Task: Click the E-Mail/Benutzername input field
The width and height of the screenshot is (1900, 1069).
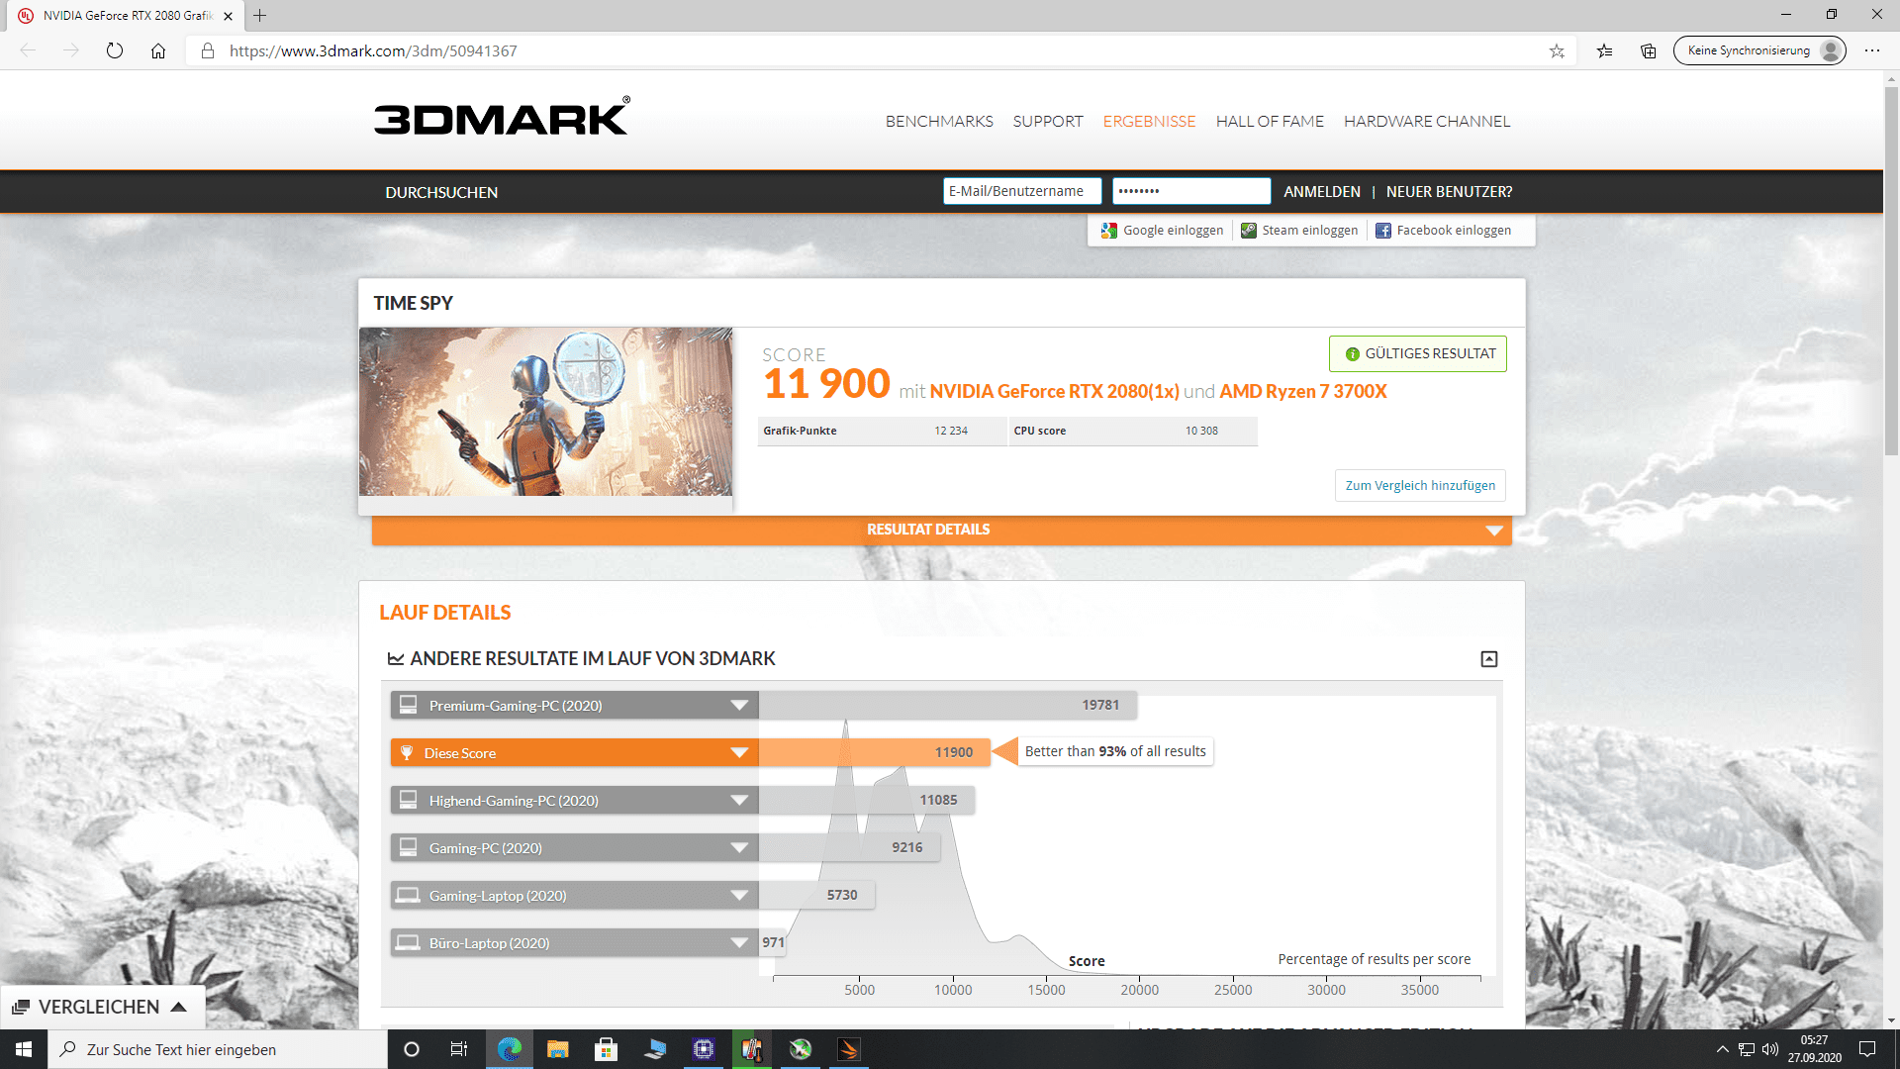Action: (x=1020, y=192)
